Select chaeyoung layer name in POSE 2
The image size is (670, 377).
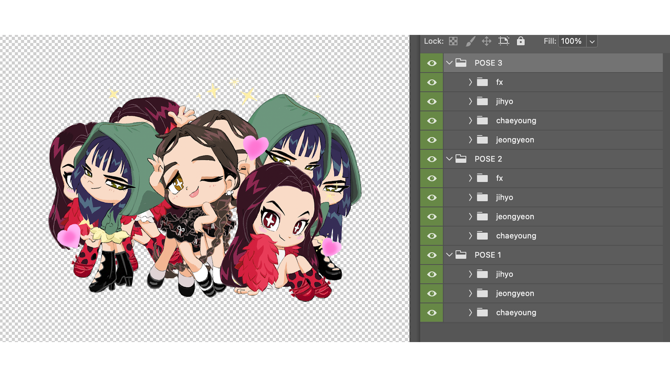coord(516,236)
